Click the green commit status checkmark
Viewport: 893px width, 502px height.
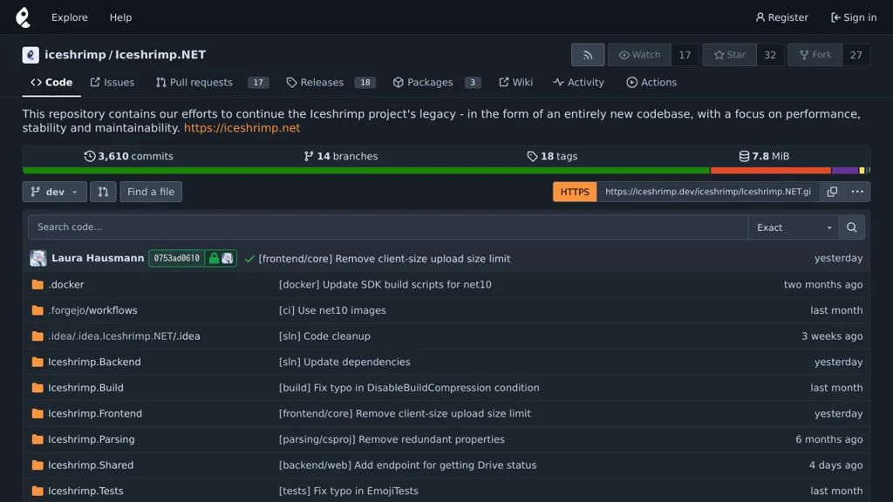tap(249, 259)
